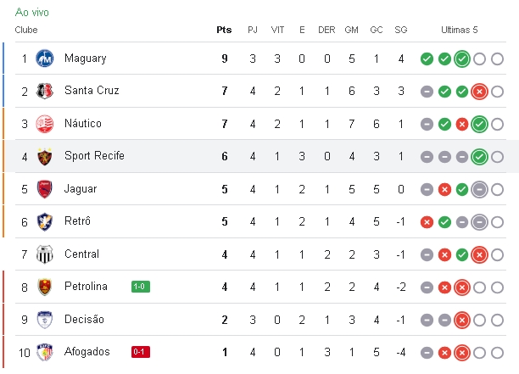This screenshot has height=374, width=519.
Task: Click the Sport Recife lion crest
Action: coord(45,156)
